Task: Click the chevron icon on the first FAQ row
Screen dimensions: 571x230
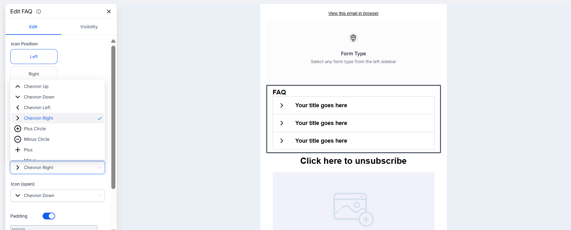Action: tap(282, 105)
